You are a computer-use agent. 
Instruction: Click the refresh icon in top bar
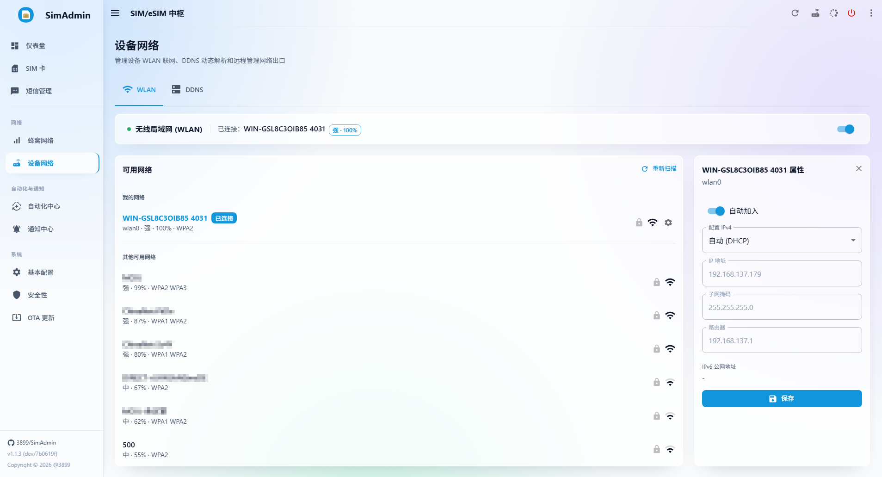[795, 13]
